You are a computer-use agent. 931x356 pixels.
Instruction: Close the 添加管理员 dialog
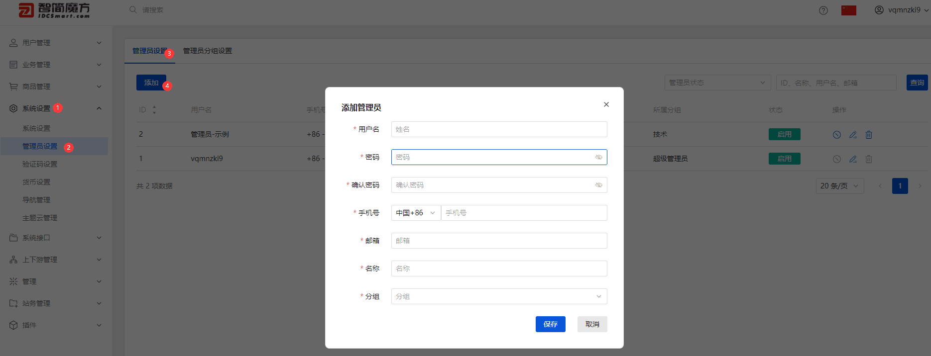(x=606, y=104)
